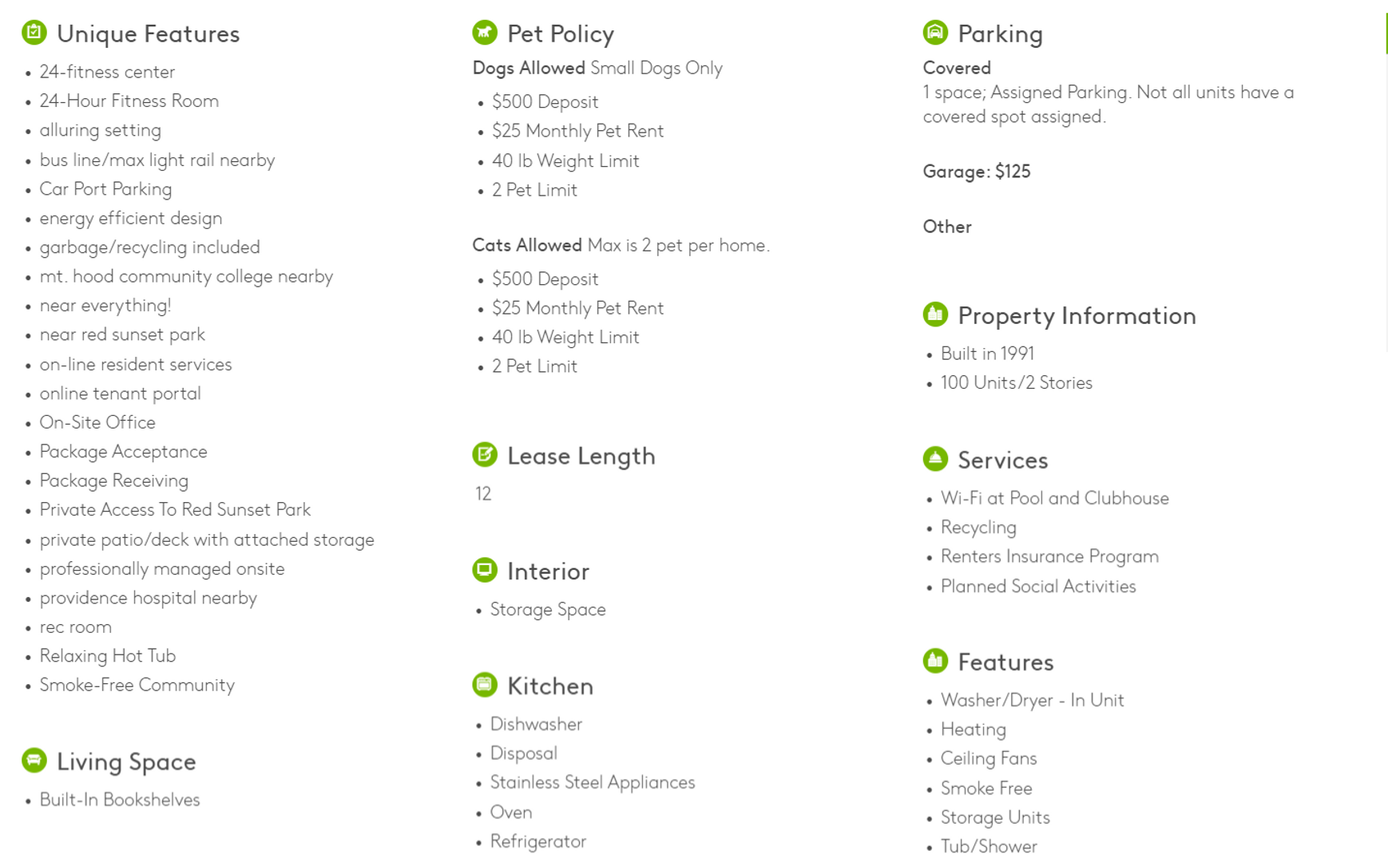Click the Living Space sofa icon

pyautogui.click(x=34, y=761)
